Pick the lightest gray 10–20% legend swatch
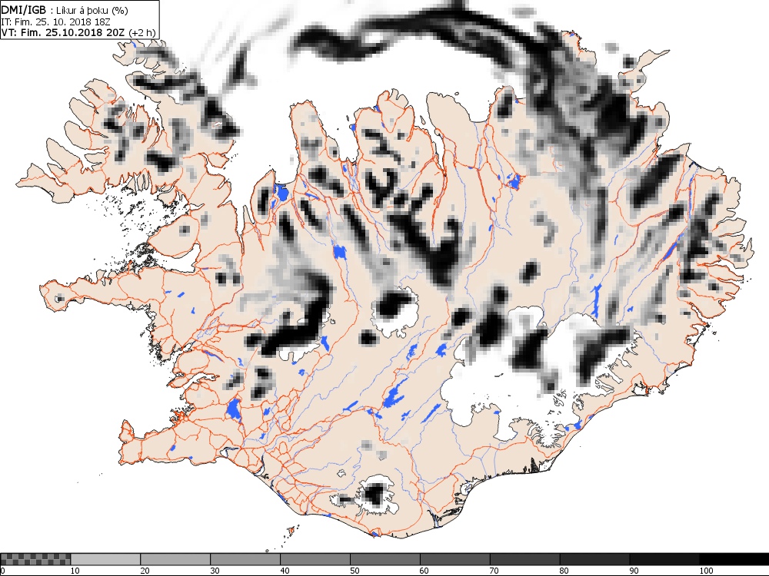The width and height of the screenshot is (769, 576). pos(105,559)
